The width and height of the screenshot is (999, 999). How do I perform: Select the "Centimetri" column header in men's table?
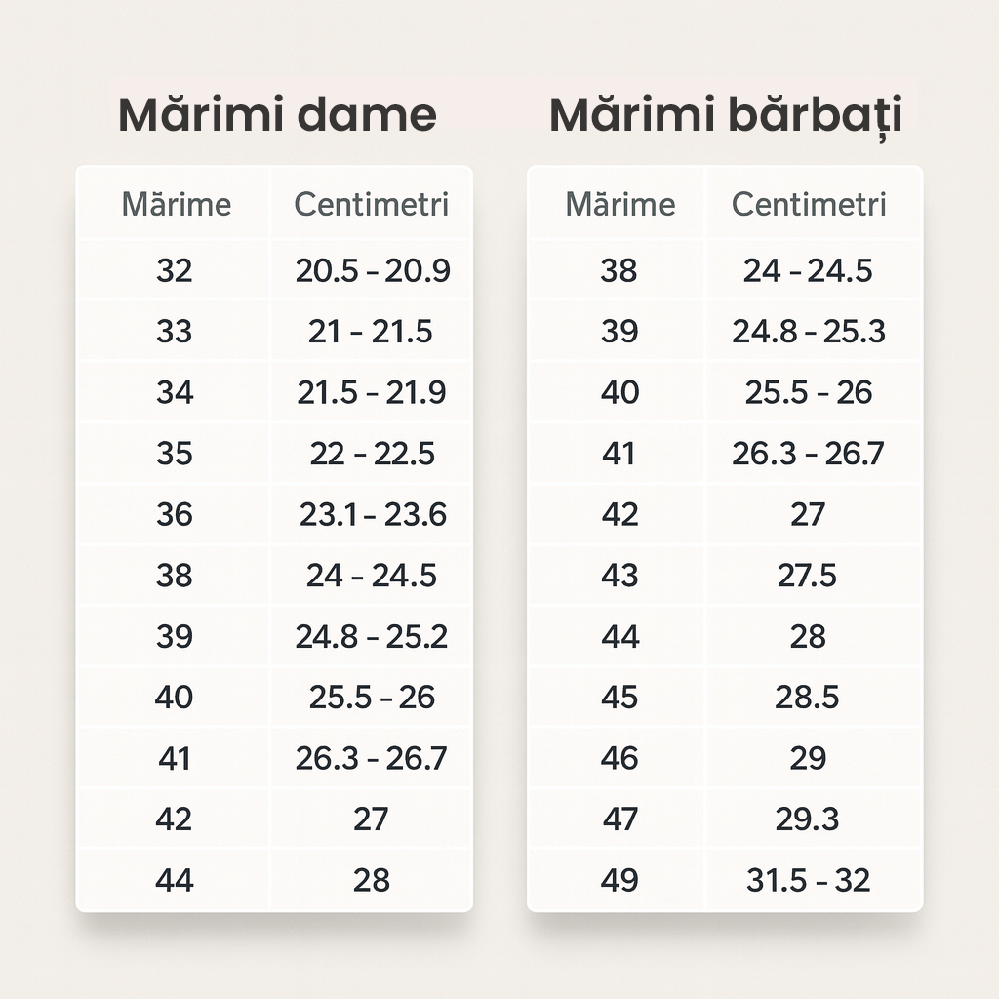point(809,205)
